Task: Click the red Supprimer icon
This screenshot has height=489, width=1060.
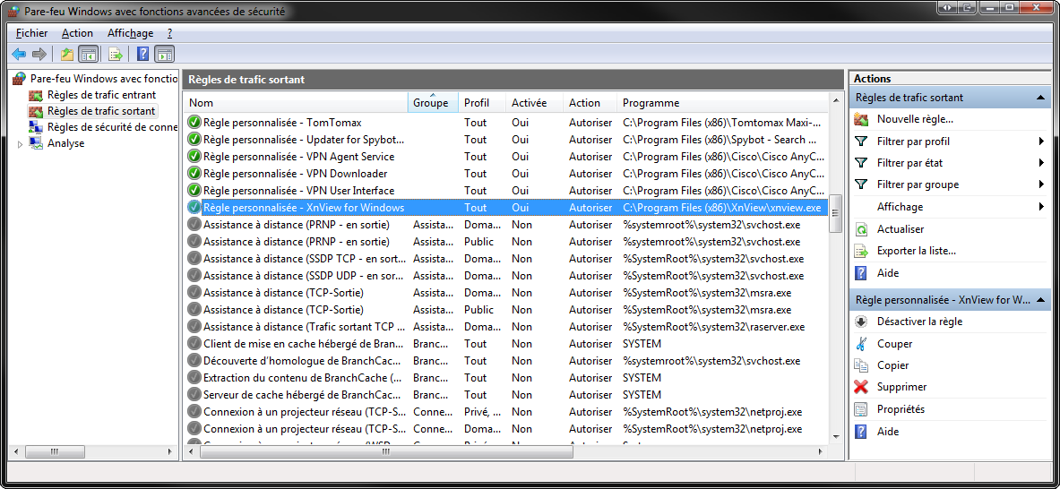Action: (x=861, y=387)
